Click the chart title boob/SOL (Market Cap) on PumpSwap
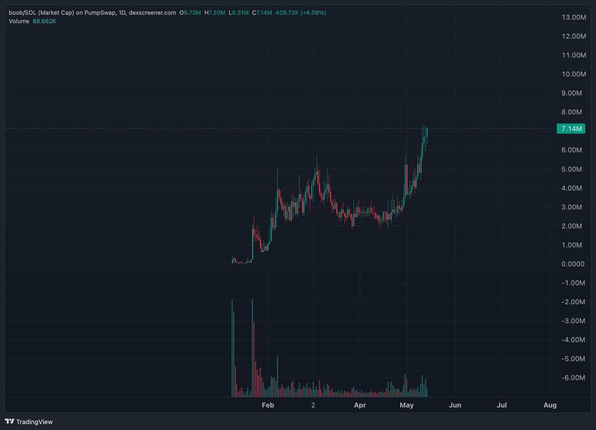This screenshot has width=596, height=430. pyautogui.click(x=62, y=12)
